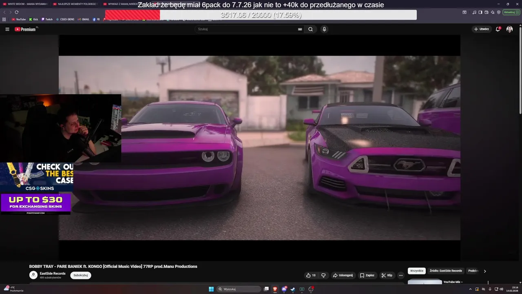Screen dimensions: 522x294
Task: Open YouTube Mix entry options menu
Action: (x=488, y=282)
